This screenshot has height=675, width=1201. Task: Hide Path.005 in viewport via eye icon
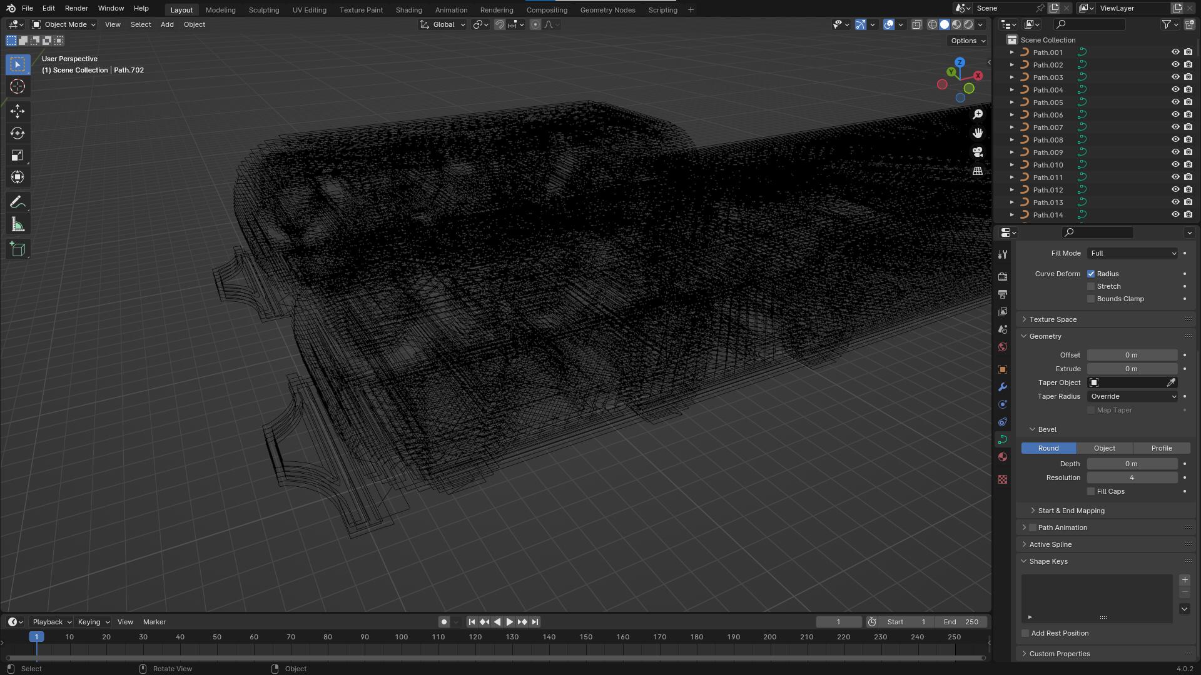pyautogui.click(x=1175, y=102)
